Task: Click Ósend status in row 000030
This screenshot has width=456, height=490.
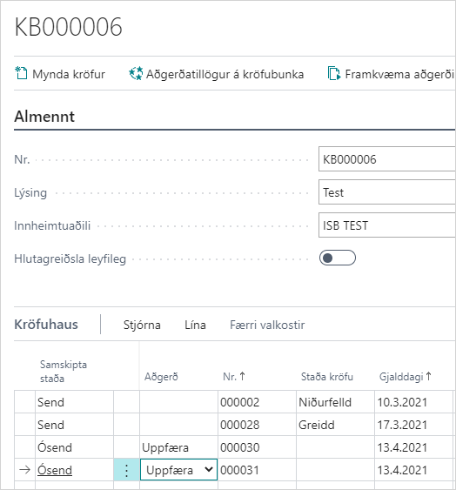Action: coord(74,447)
